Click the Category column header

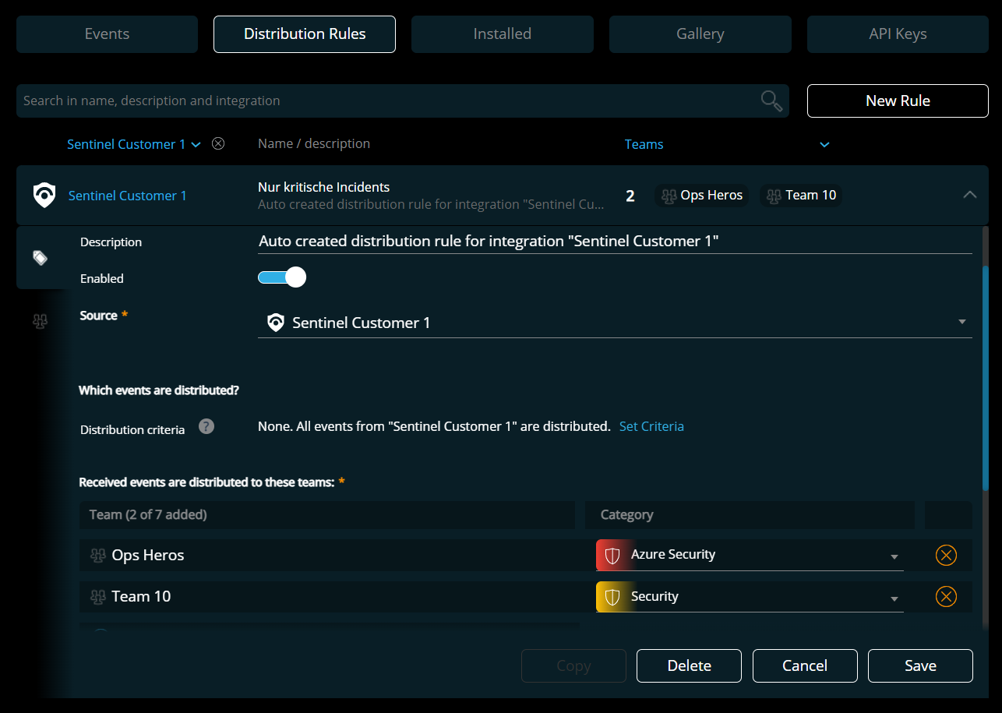750,515
